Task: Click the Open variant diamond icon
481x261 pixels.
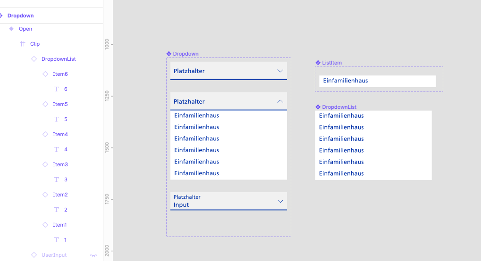Action: coord(11,28)
